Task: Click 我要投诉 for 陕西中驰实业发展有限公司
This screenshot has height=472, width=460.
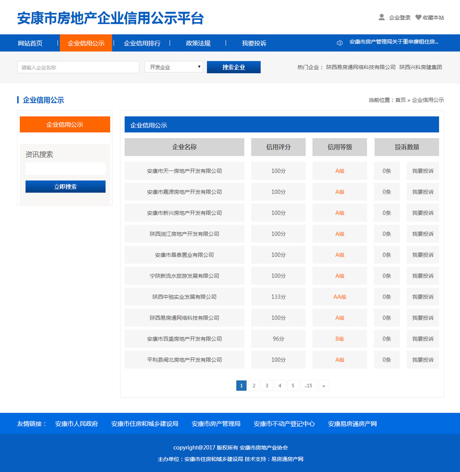Action: click(x=422, y=297)
